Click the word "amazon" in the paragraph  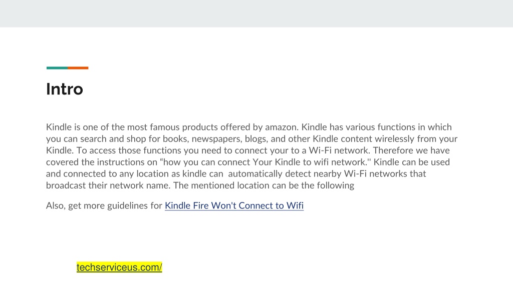click(x=281, y=127)
